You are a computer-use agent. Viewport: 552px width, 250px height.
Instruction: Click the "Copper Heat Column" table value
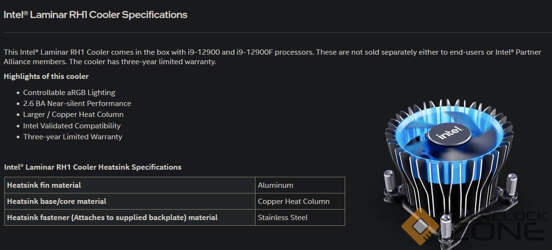[x=294, y=202]
